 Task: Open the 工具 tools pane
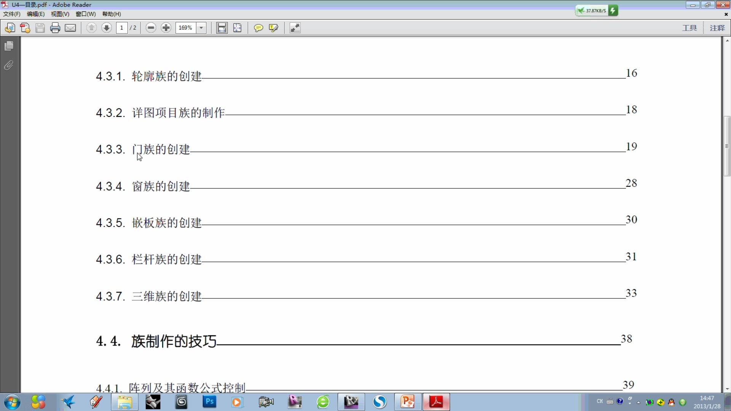689,28
